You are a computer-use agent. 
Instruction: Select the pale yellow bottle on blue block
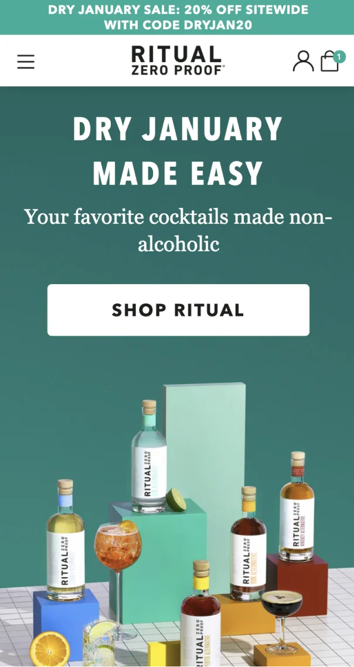pos(66,540)
